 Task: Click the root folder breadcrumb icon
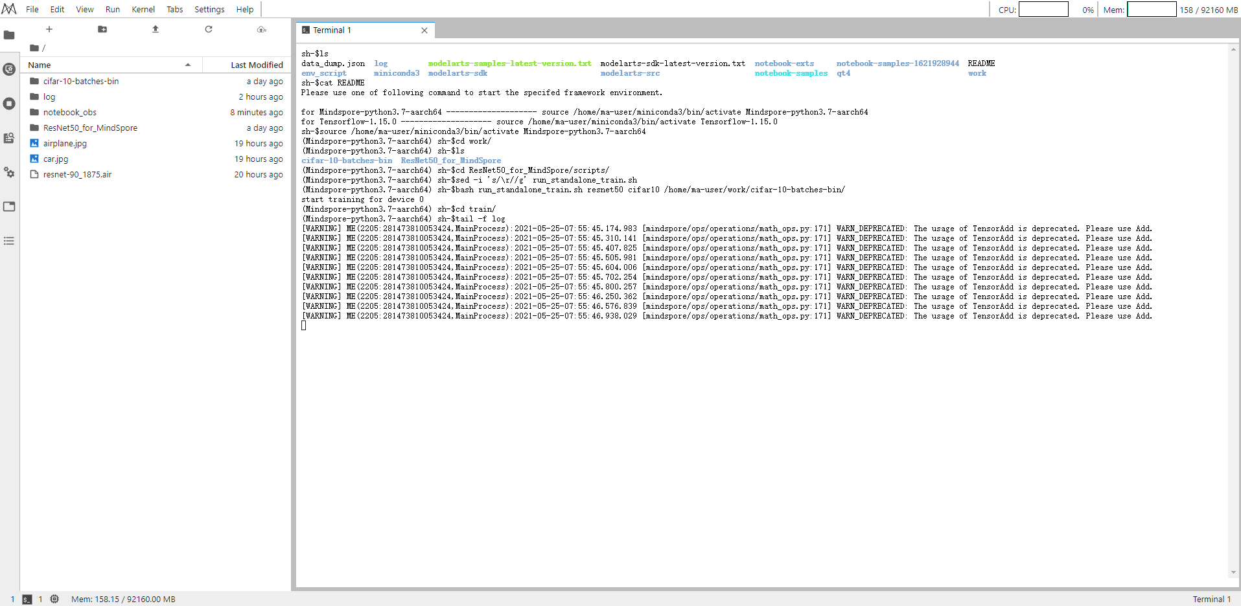(x=34, y=48)
